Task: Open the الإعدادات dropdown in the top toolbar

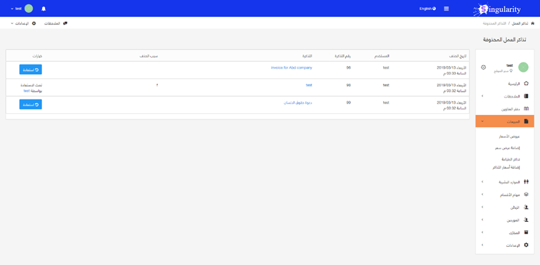Action: click(23, 23)
